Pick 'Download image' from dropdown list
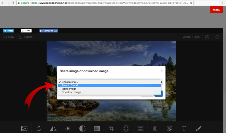Image resolution: width=226 pixels, height=133 pixels. pos(71,92)
